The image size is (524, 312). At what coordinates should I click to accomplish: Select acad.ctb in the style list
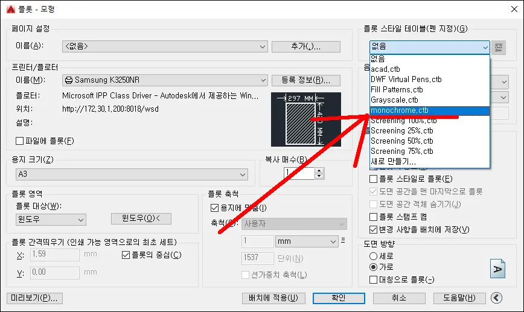[x=429, y=69]
